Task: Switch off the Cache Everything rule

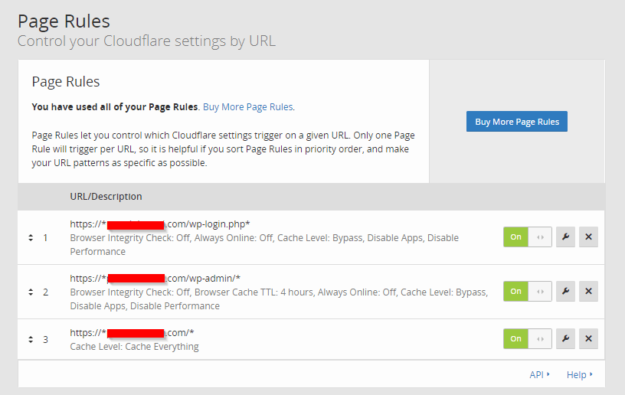Action: point(527,339)
